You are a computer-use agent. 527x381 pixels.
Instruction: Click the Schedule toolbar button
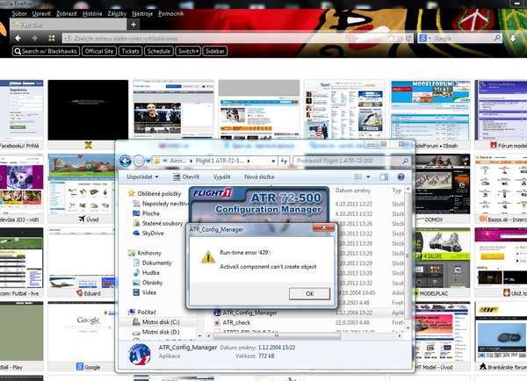click(x=159, y=52)
